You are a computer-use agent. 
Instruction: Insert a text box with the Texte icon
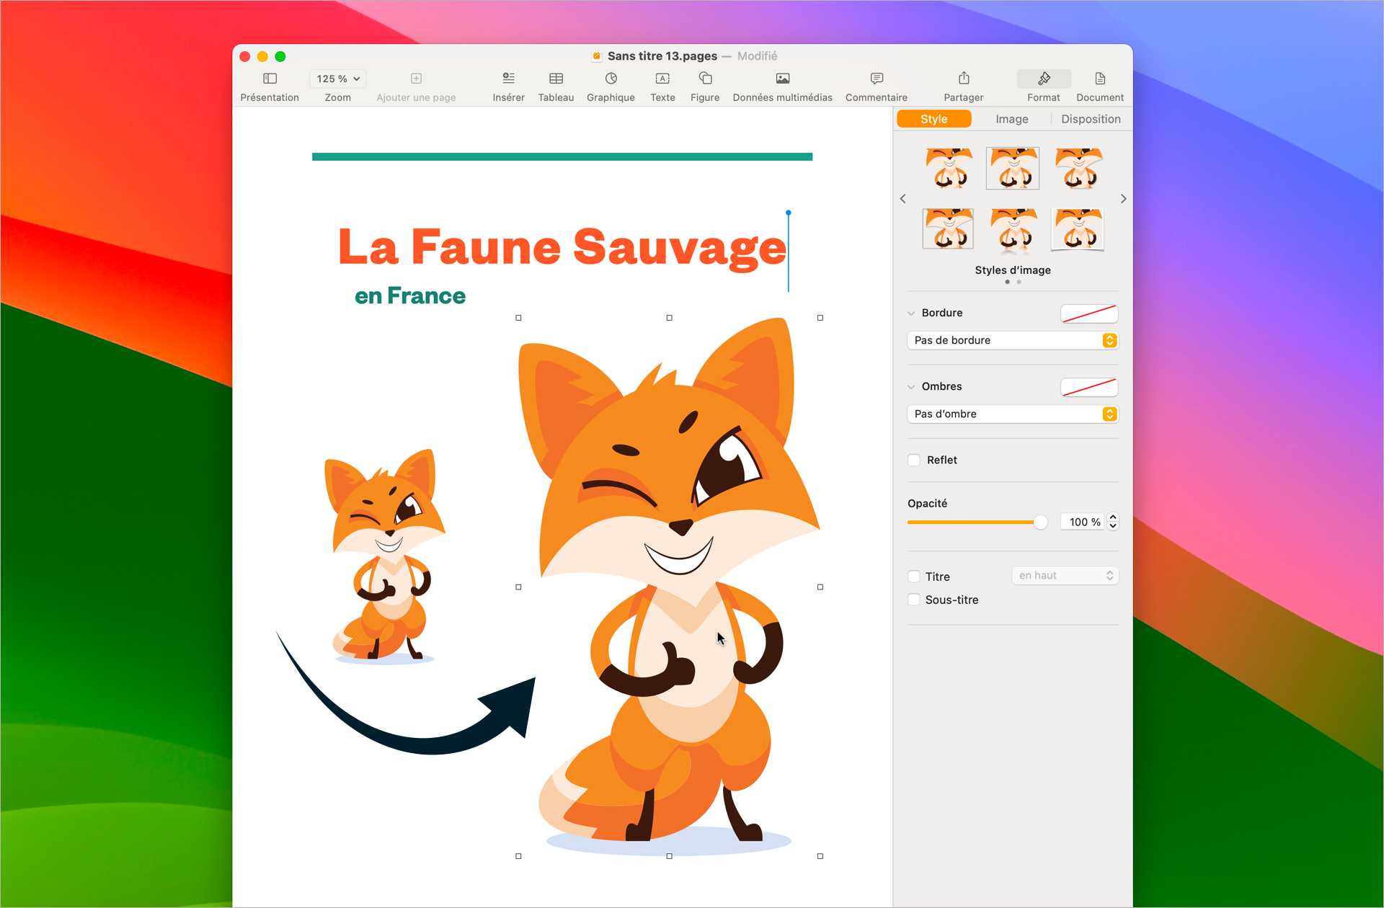coord(662,85)
